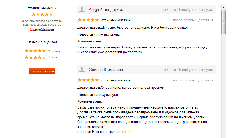The width and height of the screenshot is (242, 138).
Task: Click the five-star rating in Оксана's review
Action: [x=88, y=80]
